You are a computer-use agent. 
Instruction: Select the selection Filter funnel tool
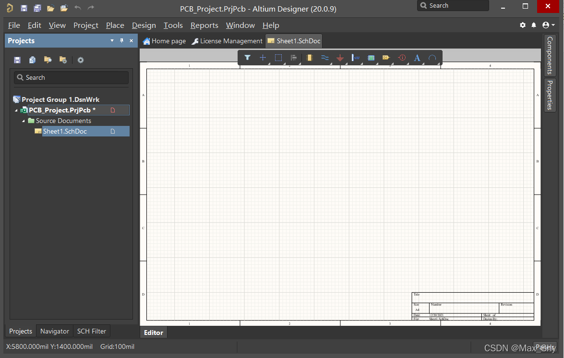248,58
